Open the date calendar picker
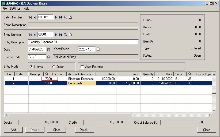This screenshot has width=220, height=137. (x=48, y=49)
